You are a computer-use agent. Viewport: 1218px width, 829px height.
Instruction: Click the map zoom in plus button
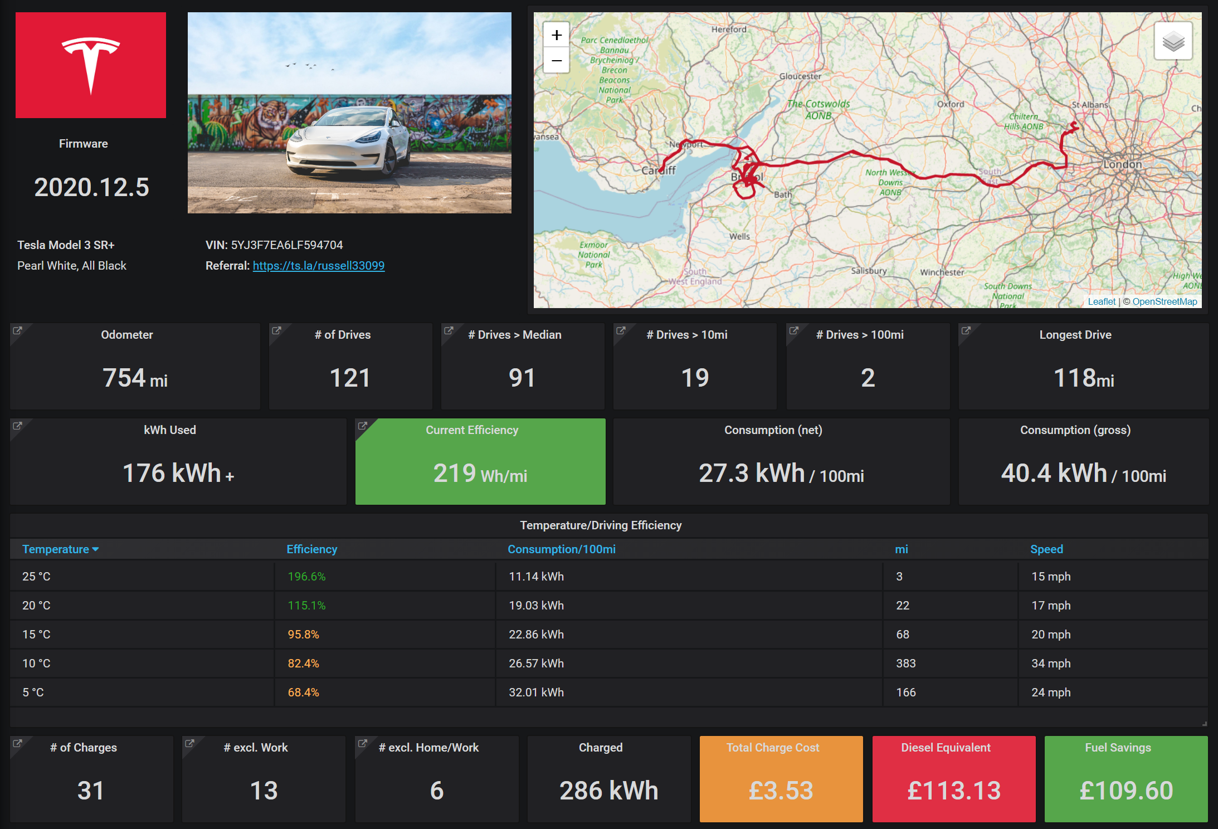click(x=556, y=36)
